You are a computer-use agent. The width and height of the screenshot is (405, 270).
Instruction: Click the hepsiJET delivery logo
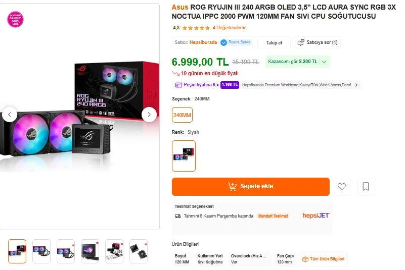coord(316,215)
